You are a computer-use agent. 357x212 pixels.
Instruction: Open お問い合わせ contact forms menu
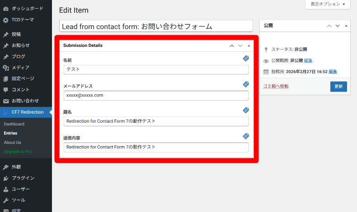coord(26,101)
